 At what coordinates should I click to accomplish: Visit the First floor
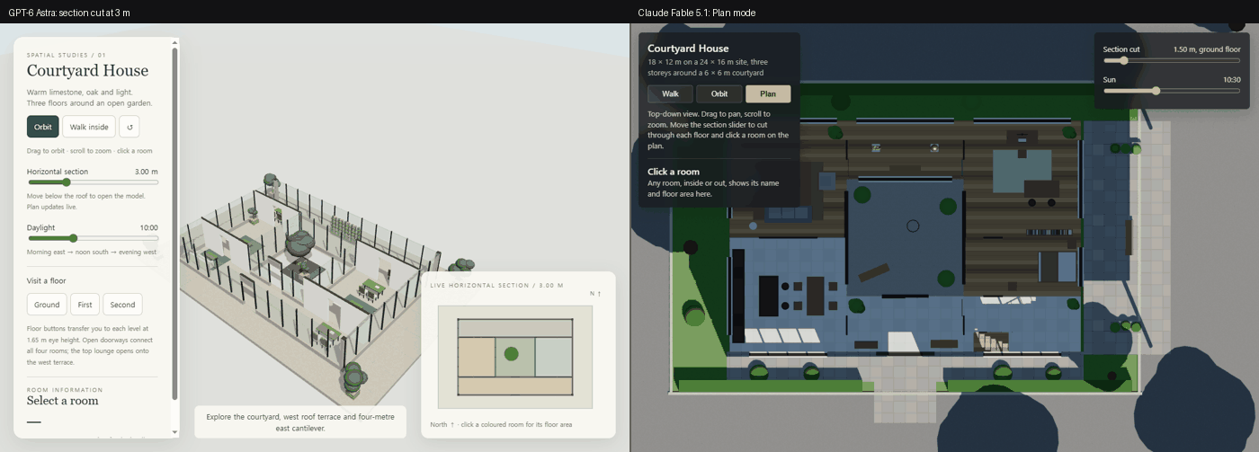pos(85,305)
